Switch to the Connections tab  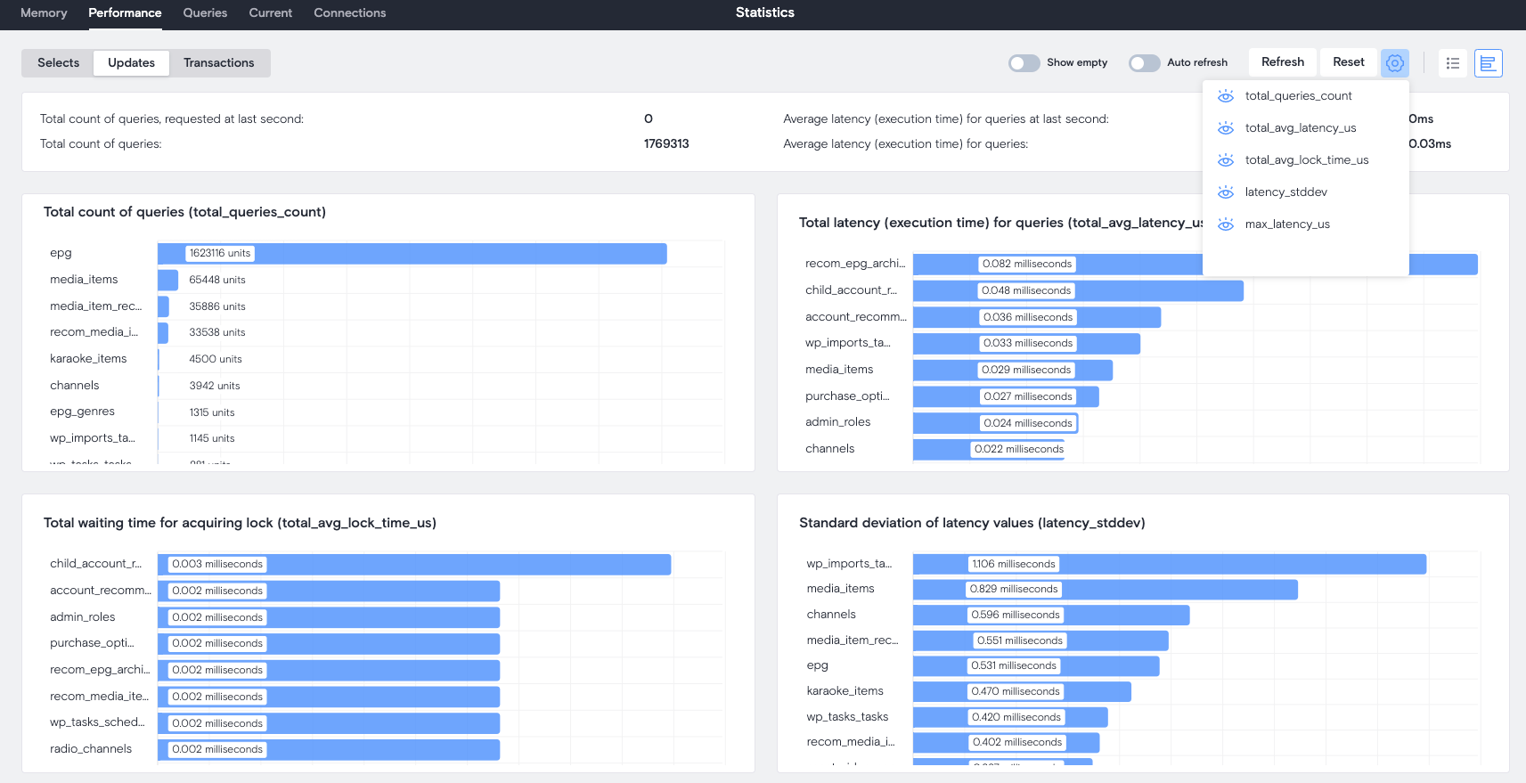tap(349, 13)
